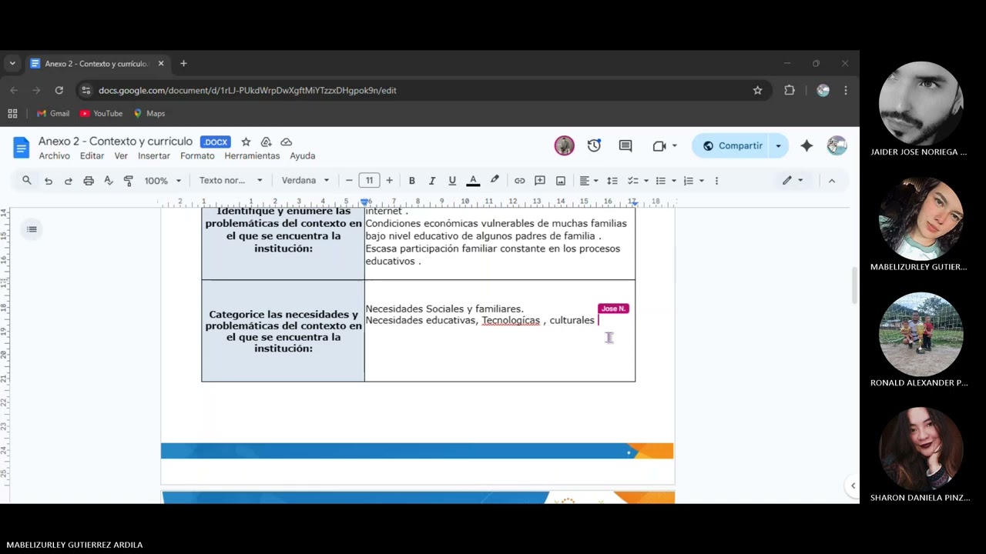The width and height of the screenshot is (986, 554).
Task: Decrease the font size
Action: [349, 181]
